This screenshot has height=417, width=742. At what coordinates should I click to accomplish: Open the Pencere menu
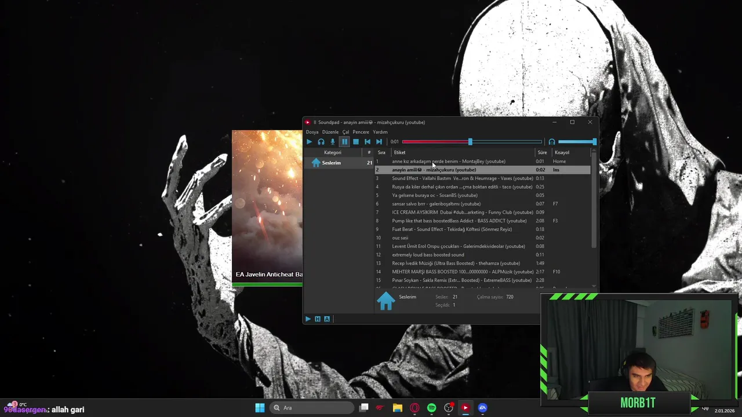pyautogui.click(x=361, y=132)
